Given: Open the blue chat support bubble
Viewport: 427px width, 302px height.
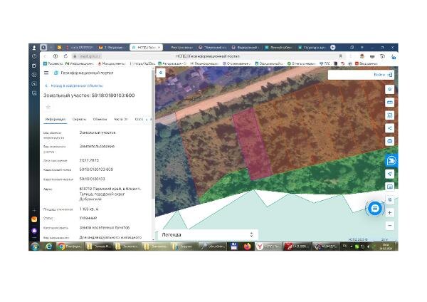Looking at the screenshot, I should pyautogui.click(x=375, y=209).
